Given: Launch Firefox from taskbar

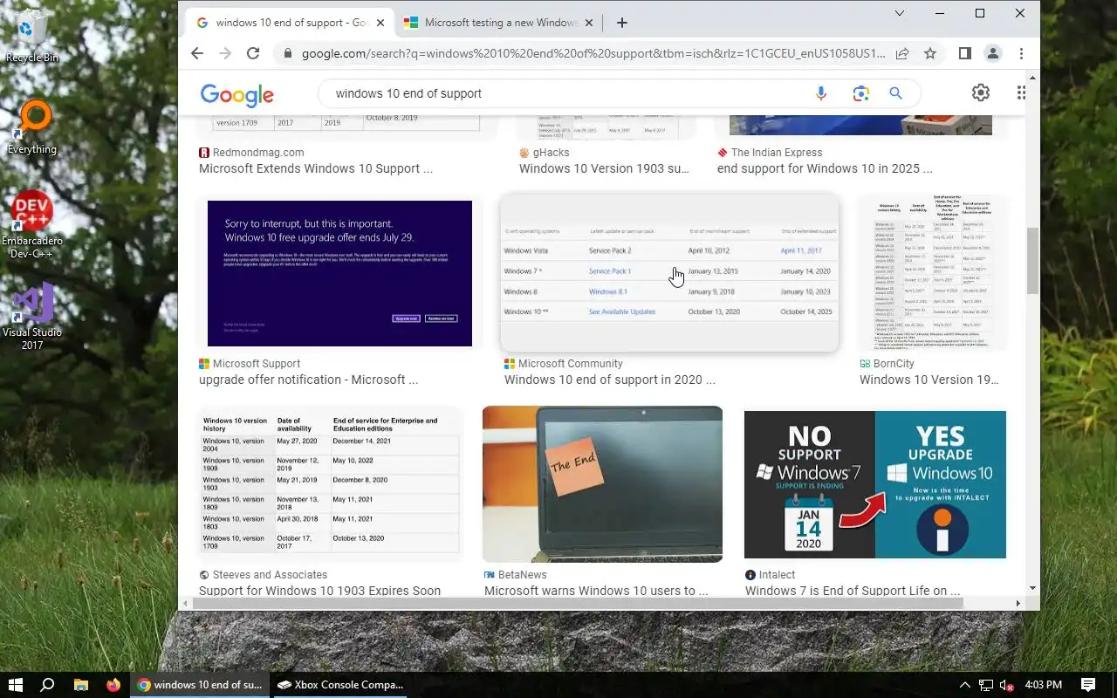Looking at the screenshot, I should [113, 685].
